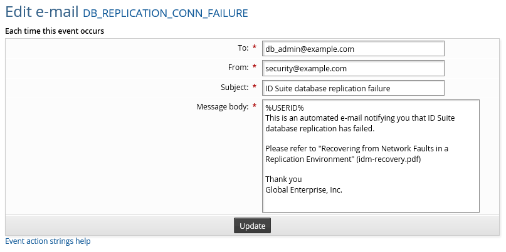This screenshot has height=252, width=506.
Task: Click "Each time this event occurs" caption
Action: (x=55, y=31)
